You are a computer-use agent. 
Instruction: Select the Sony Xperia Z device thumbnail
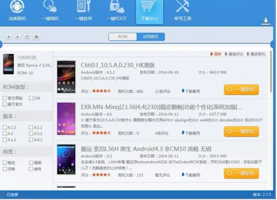click(8, 64)
